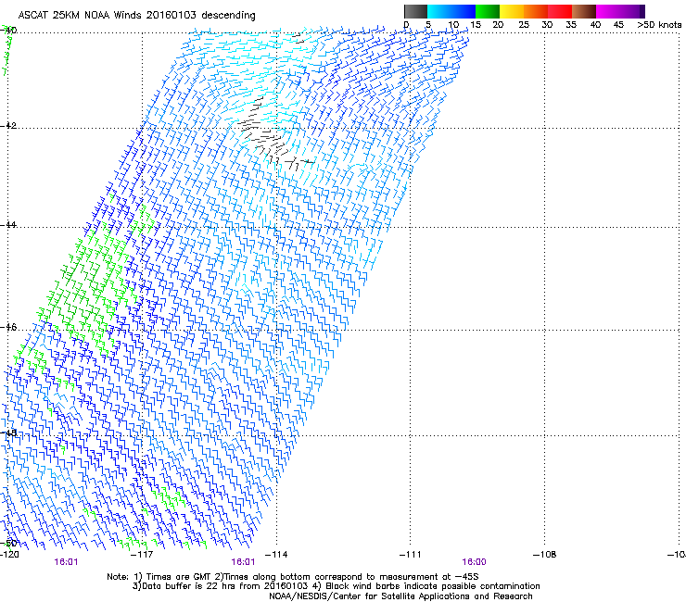Click the '30' label under the color bar
686x602 pixels.
tap(547, 25)
